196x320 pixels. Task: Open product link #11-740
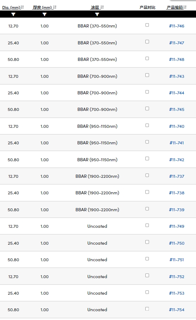coord(177,126)
